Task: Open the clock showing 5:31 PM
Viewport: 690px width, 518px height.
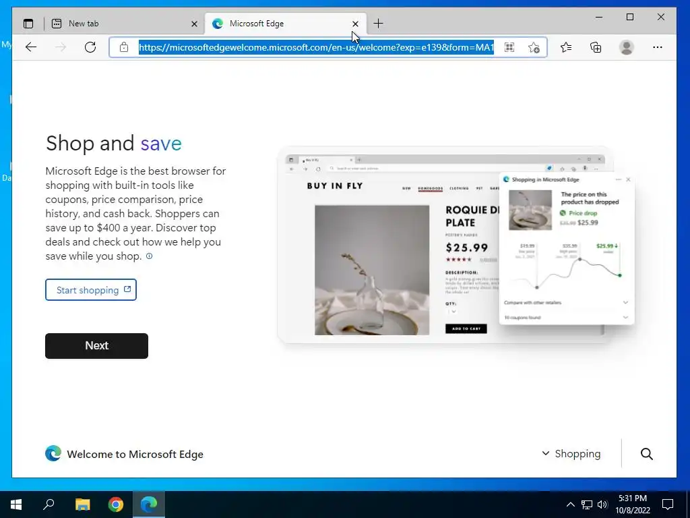Action: click(x=632, y=505)
